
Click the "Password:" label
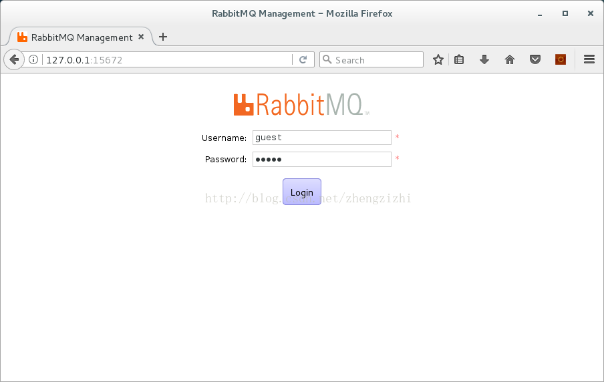click(x=225, y=159)
